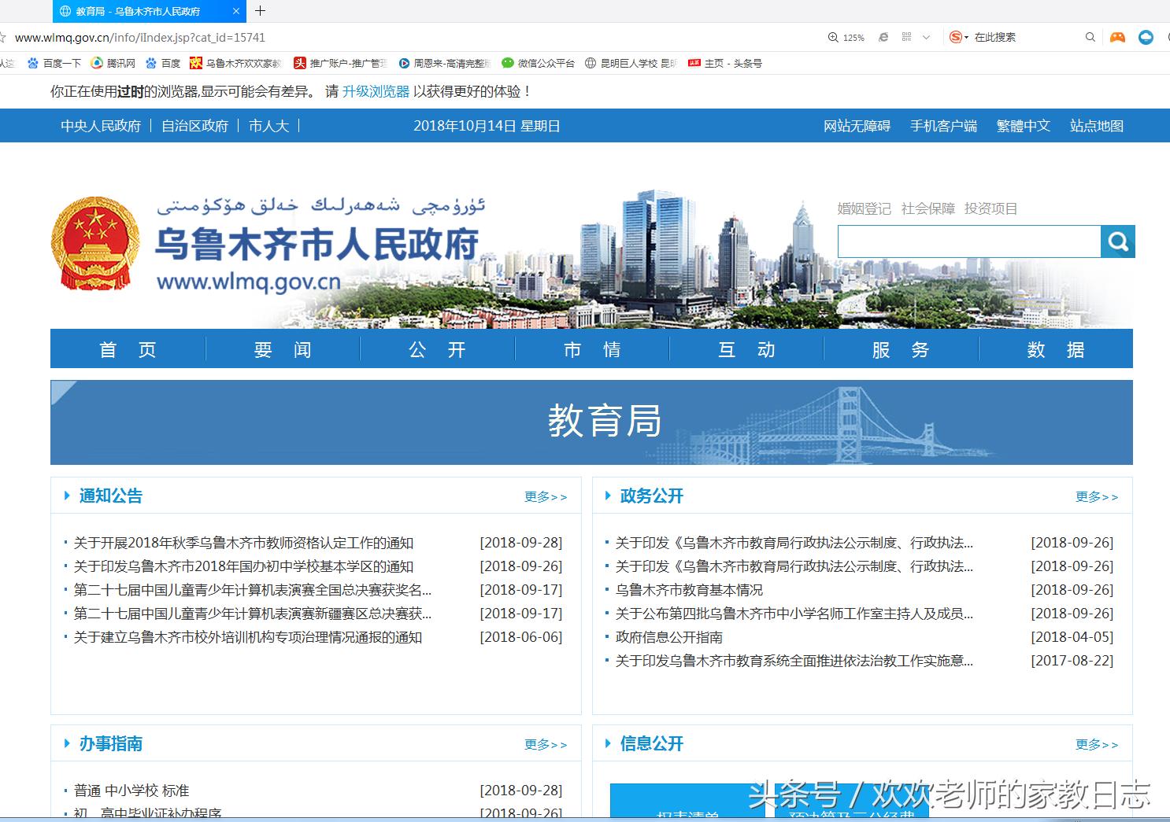Click the 125% zoom level control

tap(851, 37)
